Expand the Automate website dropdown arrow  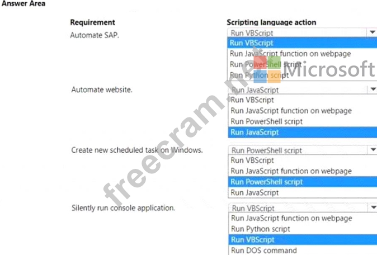pos(372,89)
